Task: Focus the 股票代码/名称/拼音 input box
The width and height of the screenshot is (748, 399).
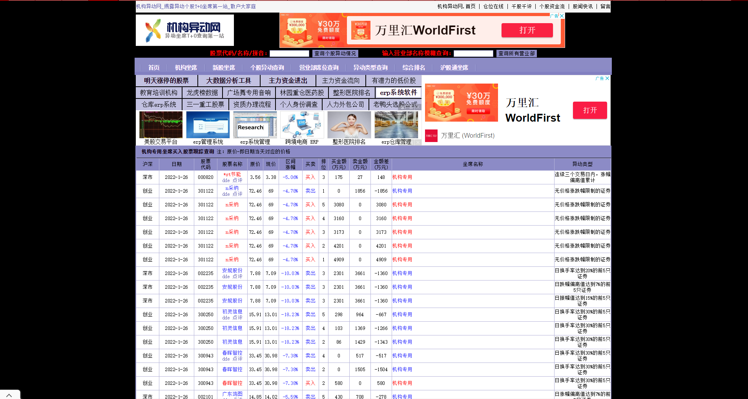Action: [289, 53]
